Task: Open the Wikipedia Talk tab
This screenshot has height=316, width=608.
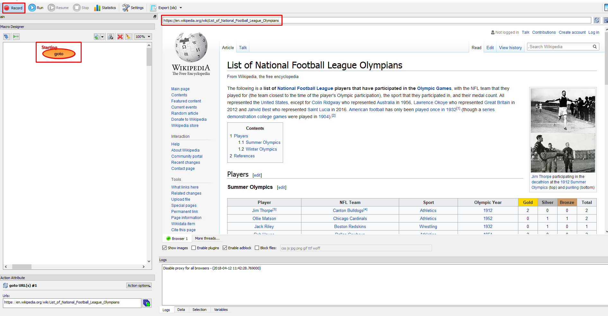Action: (243, 48)
